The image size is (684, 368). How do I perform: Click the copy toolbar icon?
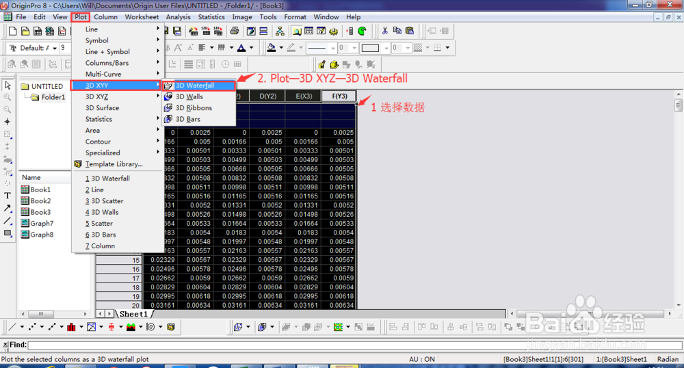[397, 31]
